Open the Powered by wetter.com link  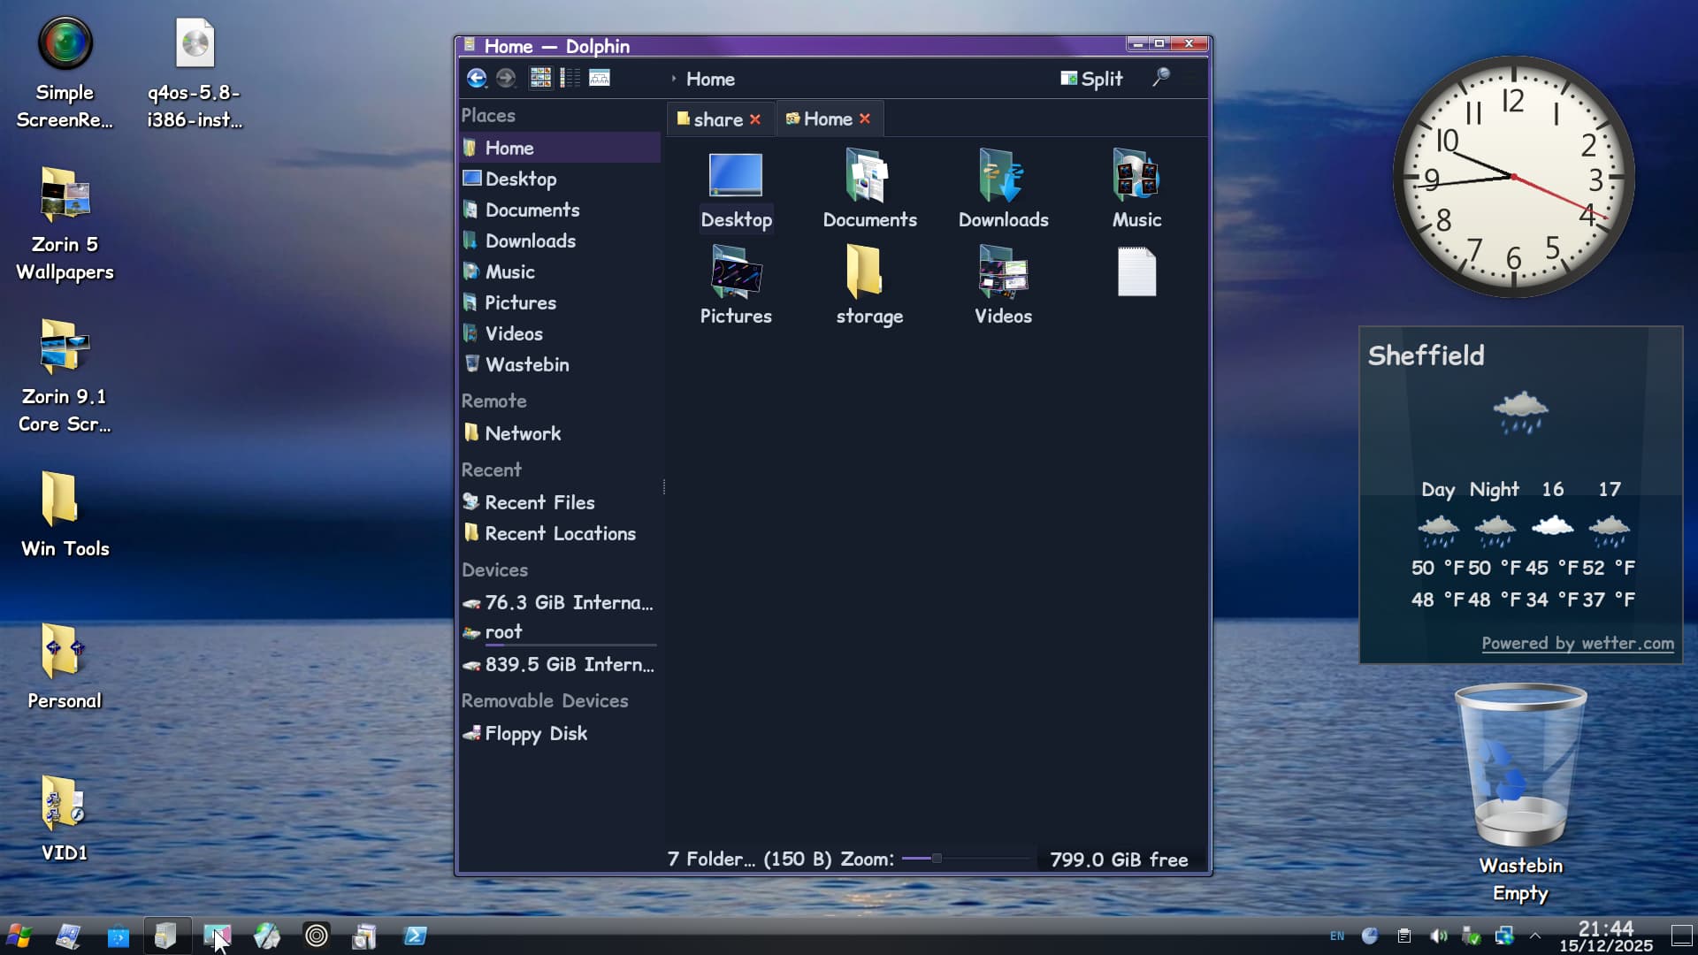click(1577, 644)
